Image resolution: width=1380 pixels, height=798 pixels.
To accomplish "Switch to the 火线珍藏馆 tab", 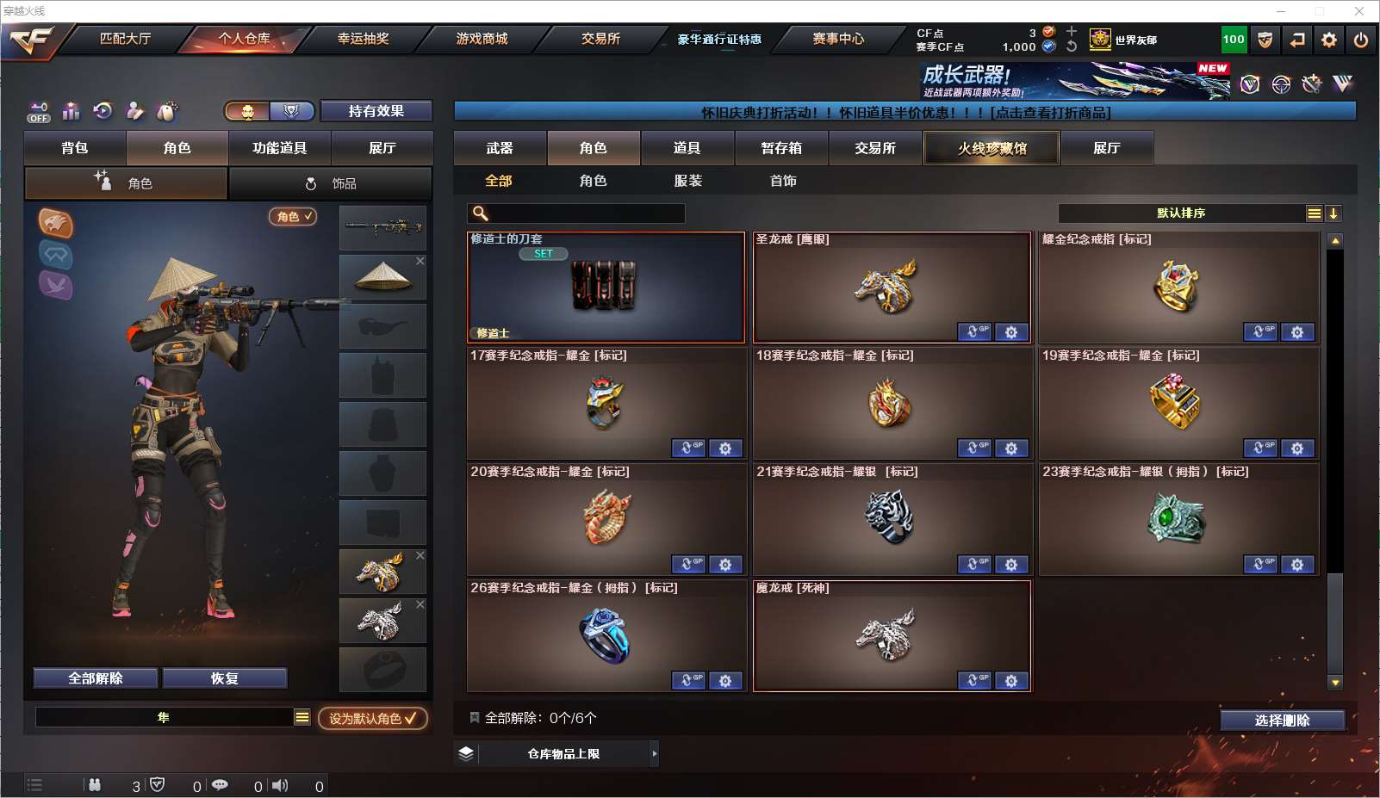I will click(x=991, y=148).
